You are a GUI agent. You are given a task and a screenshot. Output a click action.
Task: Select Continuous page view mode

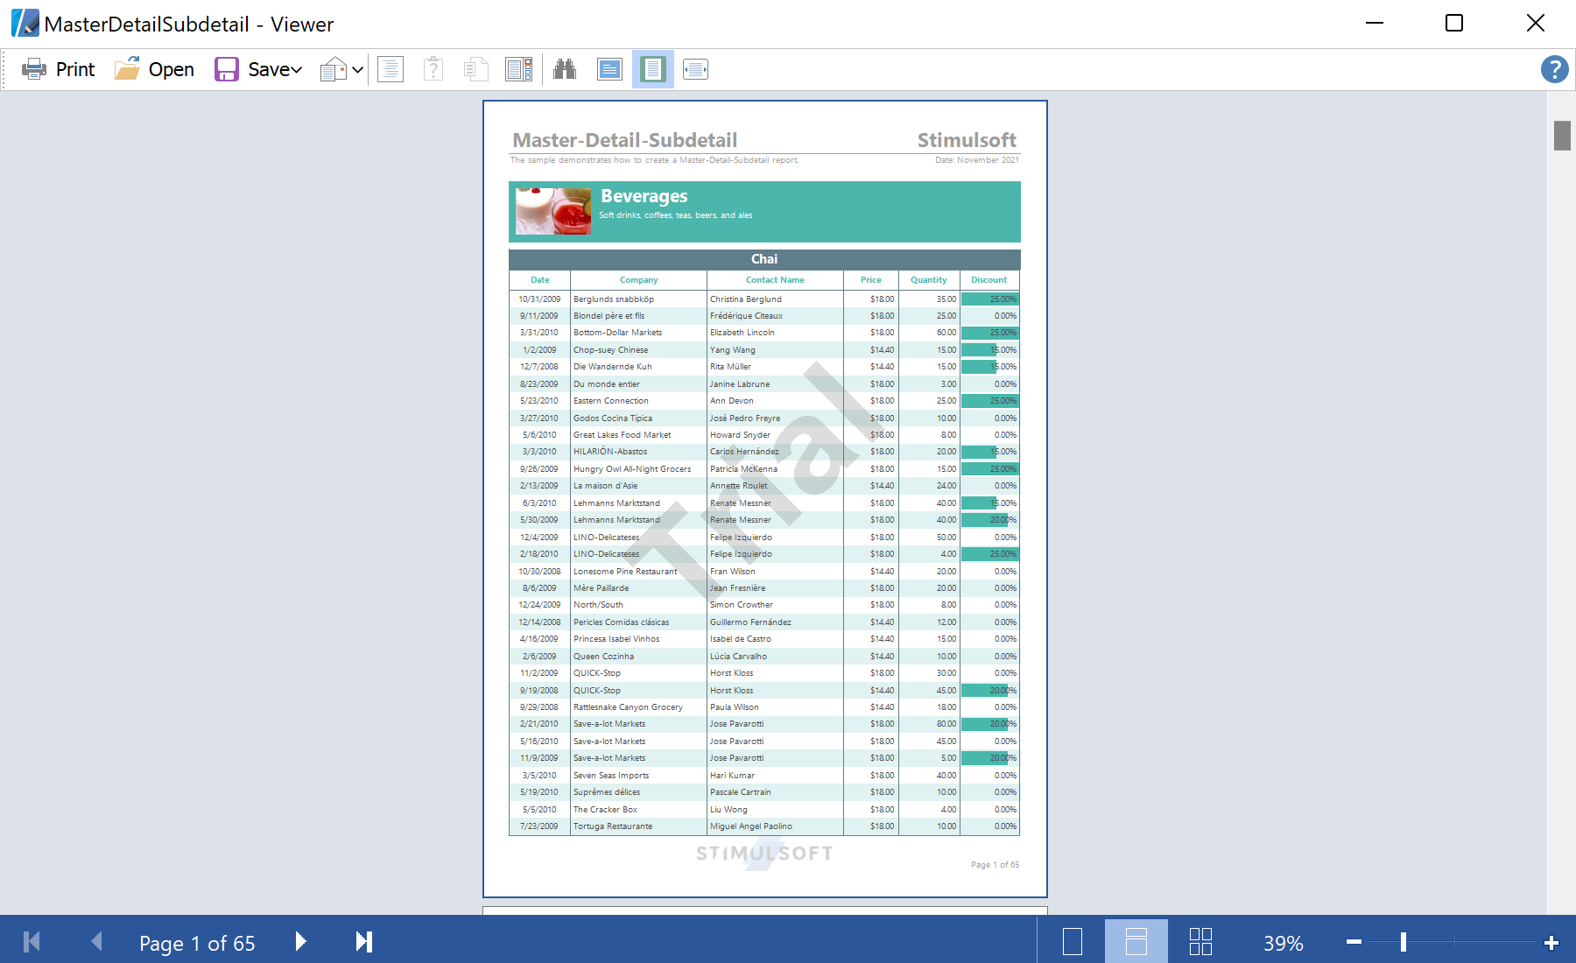[1136, 942]
